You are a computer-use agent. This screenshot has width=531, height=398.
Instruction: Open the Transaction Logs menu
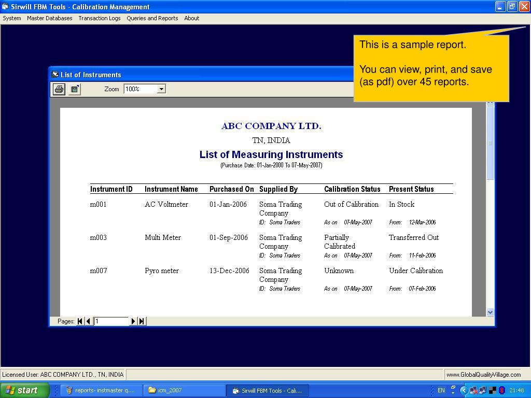(100, 18)
